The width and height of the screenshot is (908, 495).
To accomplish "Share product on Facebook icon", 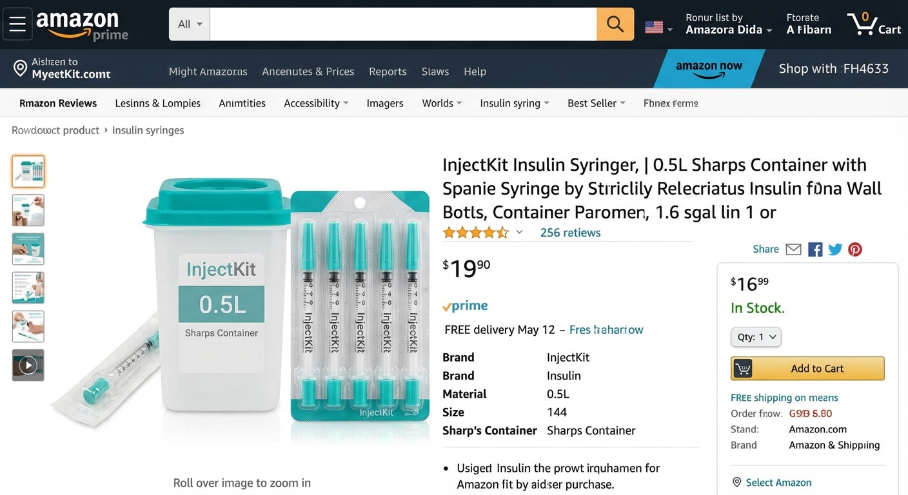I will point(815,249).
